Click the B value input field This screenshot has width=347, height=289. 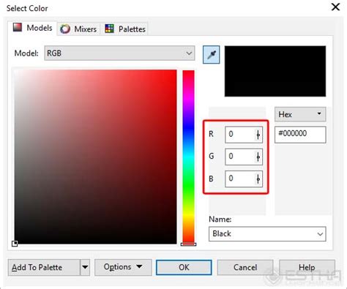pyautogui.click(x=239, y=179)
